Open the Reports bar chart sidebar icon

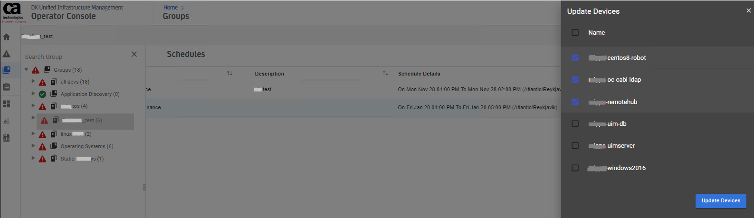point(6,121)
